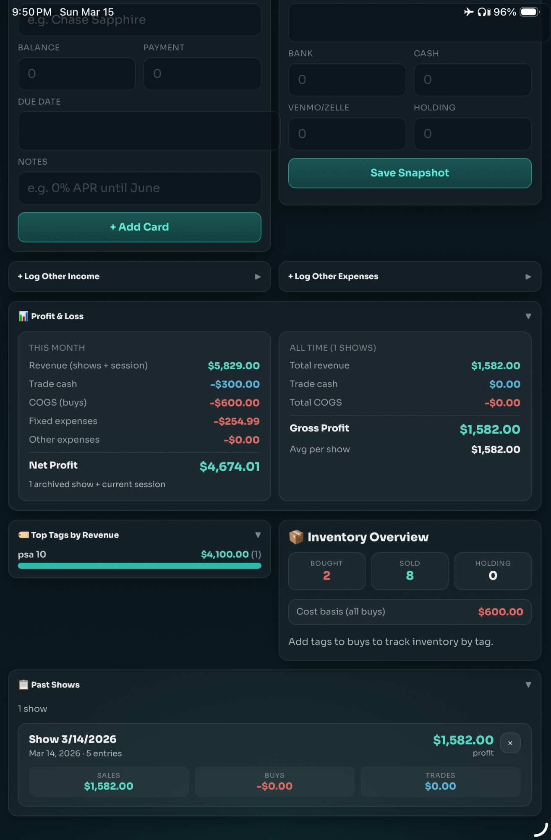Click the Past Shows clipboard icon
The image size is (551, 840).
point(24,685)
